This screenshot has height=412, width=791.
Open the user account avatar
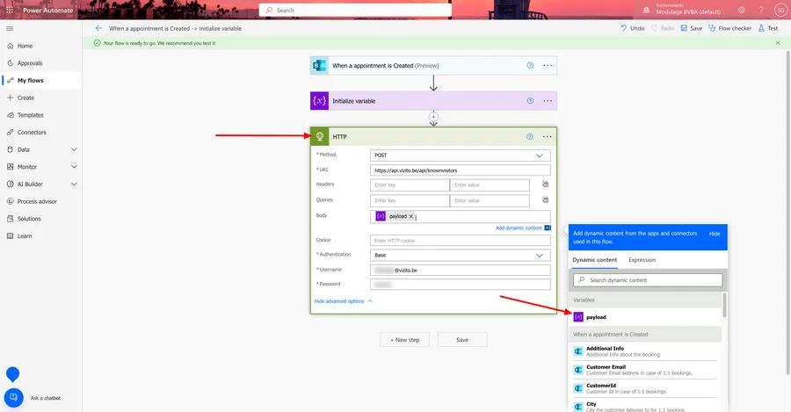[x=780, y=10]
